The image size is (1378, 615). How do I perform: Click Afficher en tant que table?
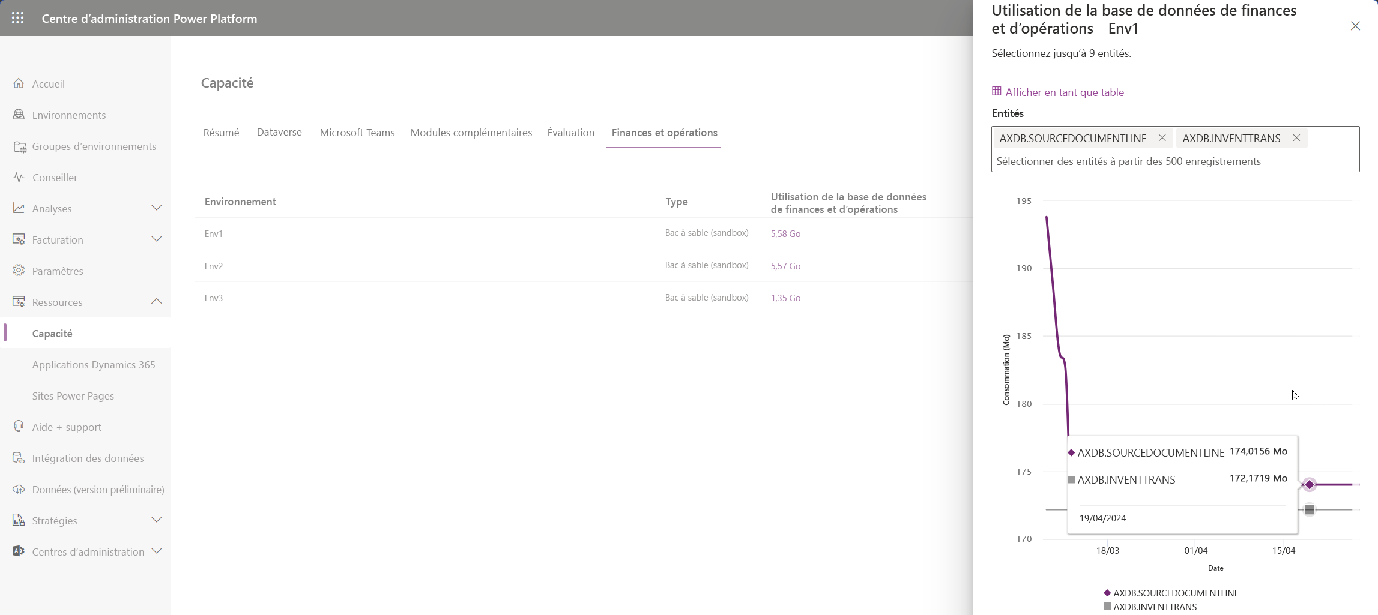(x=1065, y=92)
